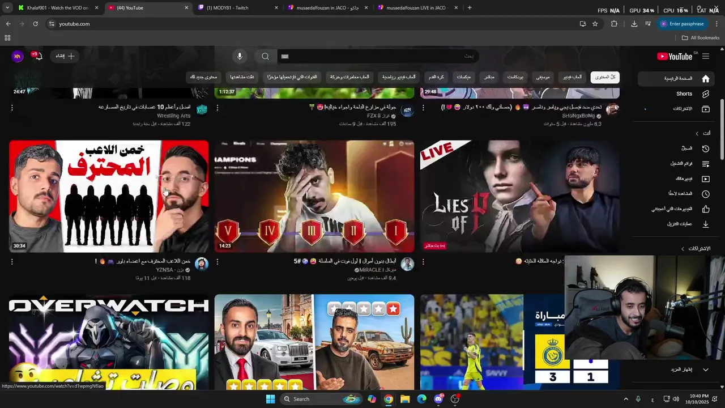Open Microsoft Edge from the taskbar

(421, 399)
